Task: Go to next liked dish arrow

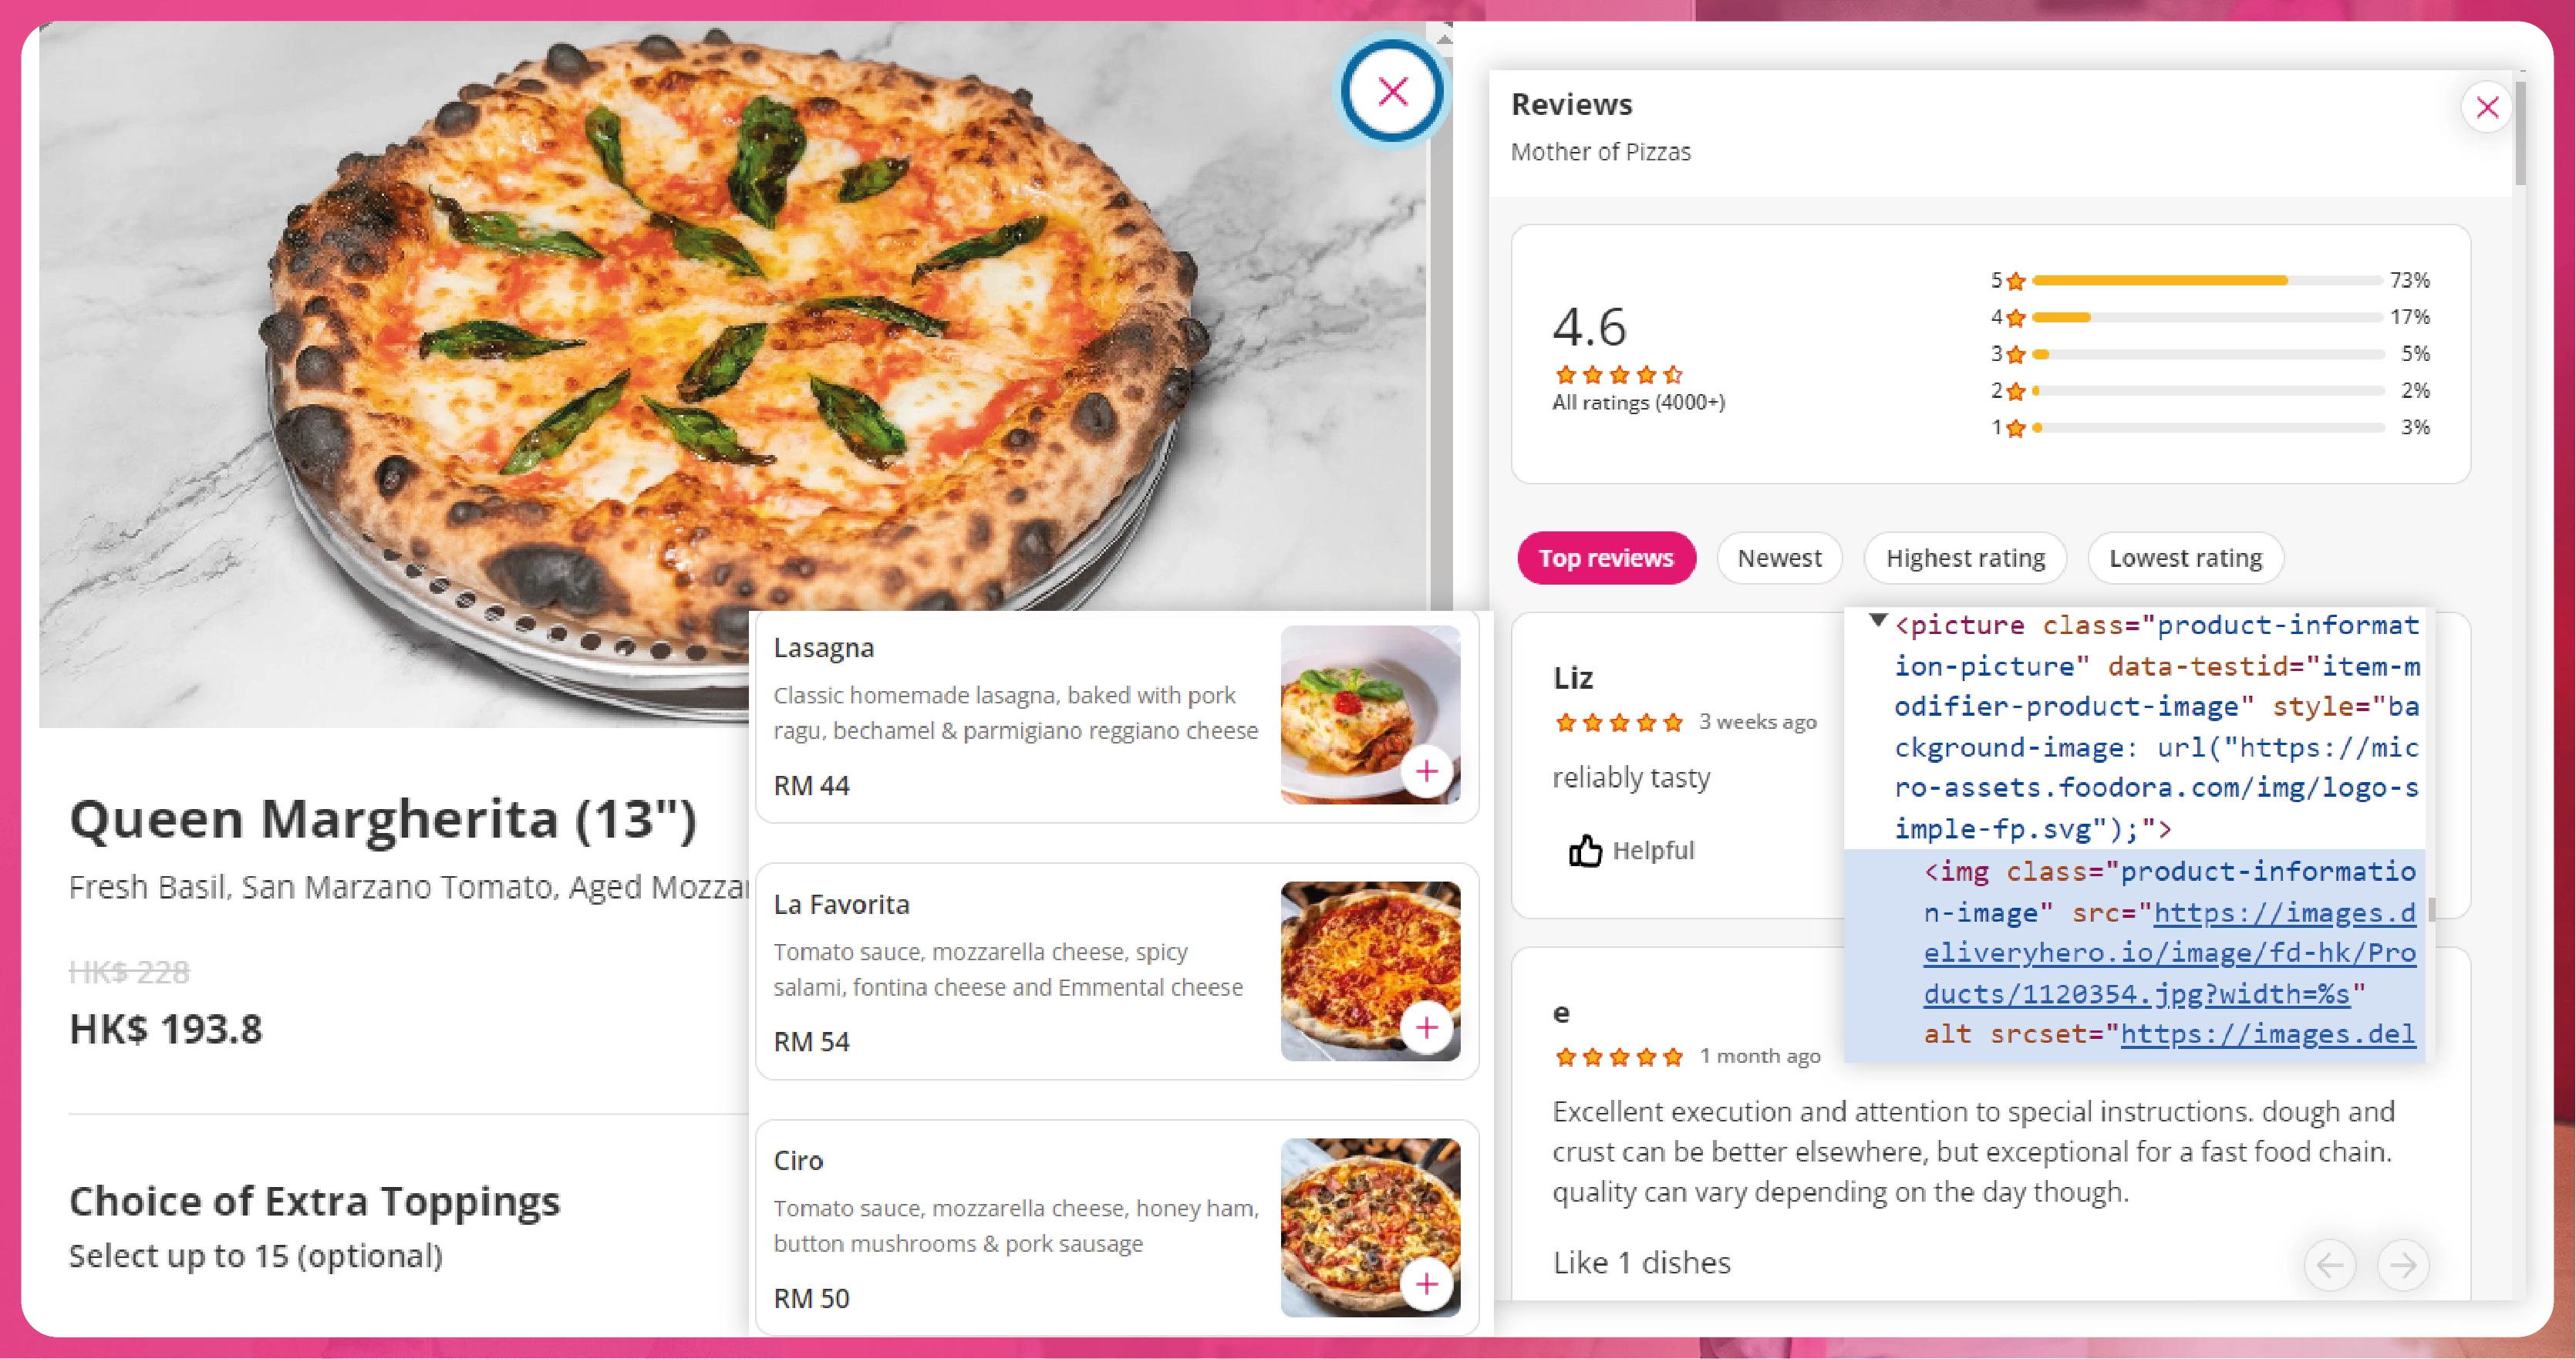Action: pyautogui.click(x=2403, y=1265)
